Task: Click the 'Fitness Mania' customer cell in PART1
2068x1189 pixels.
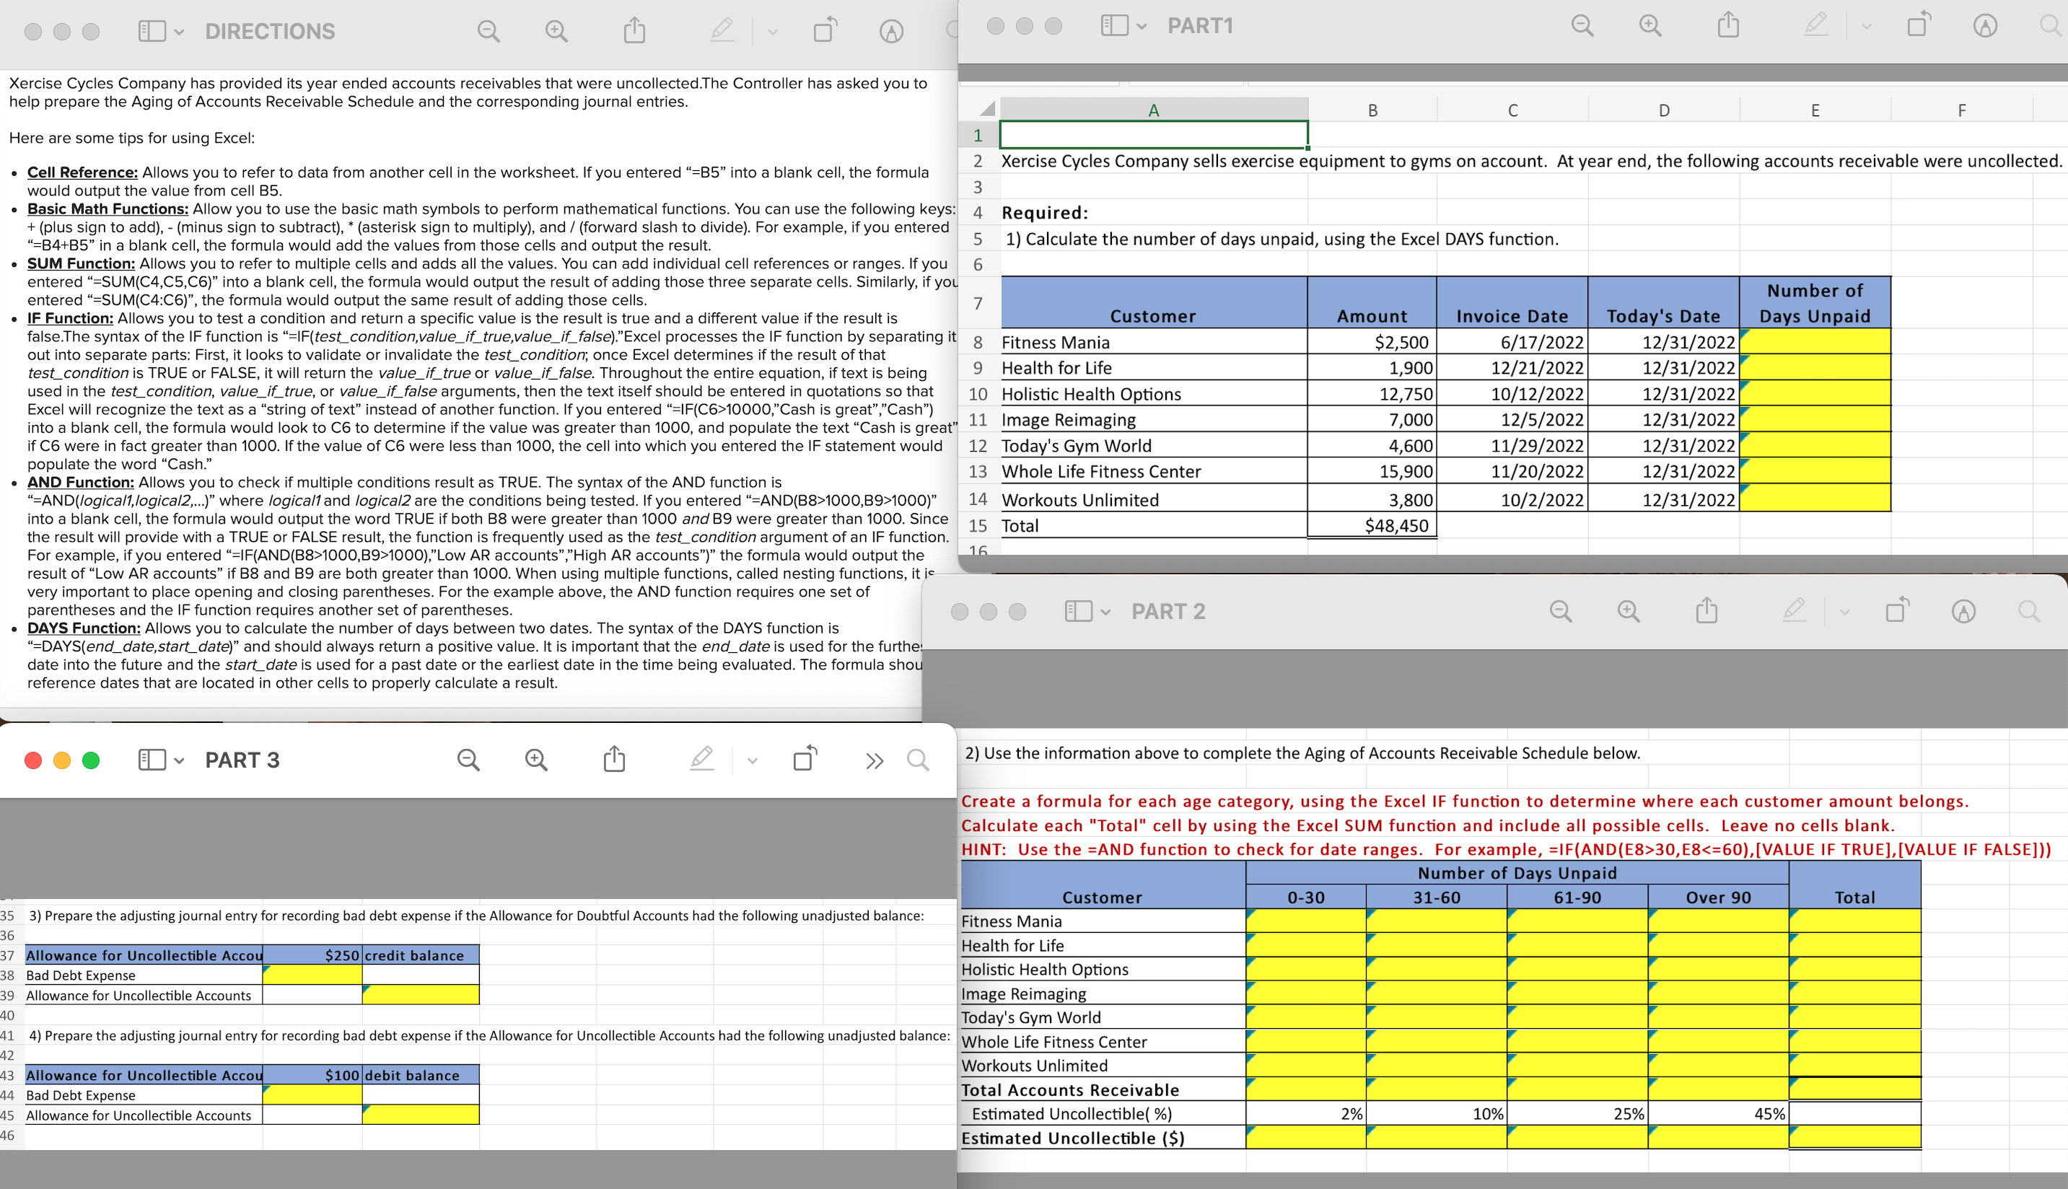Action: (1153, 342)
